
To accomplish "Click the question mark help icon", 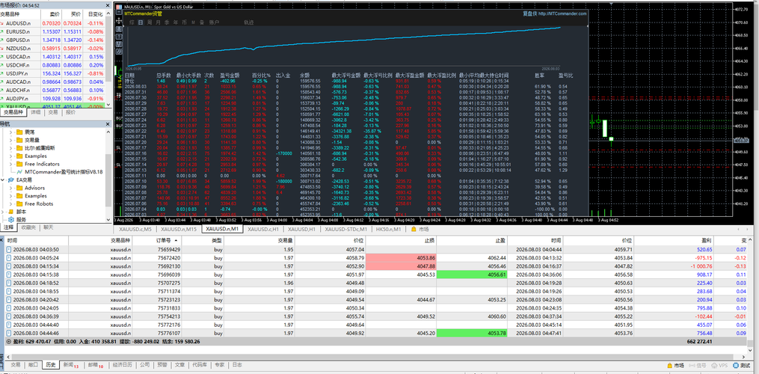I will (119, 37).
